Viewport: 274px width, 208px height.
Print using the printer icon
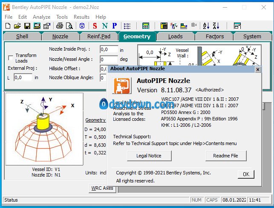pyautogui.click(x=60, y=26)
